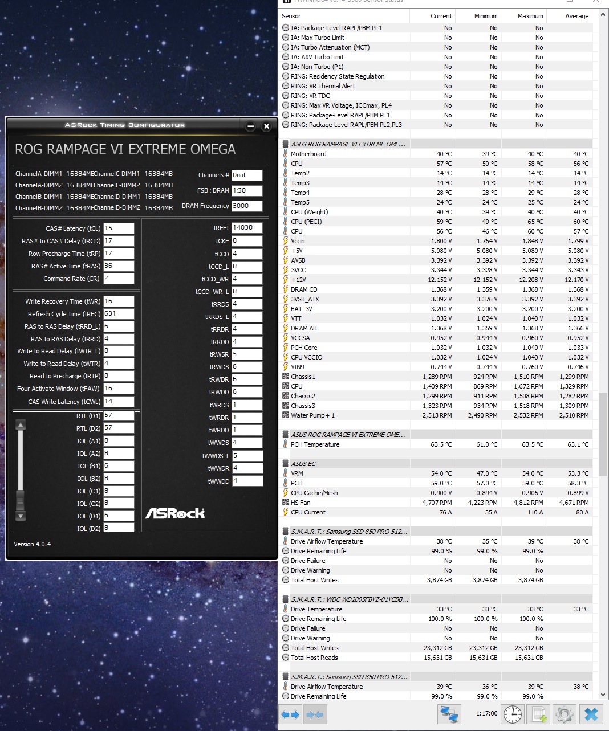Click the Average column header
This screenshot has height=731, width=609.
tap(570, 16)
